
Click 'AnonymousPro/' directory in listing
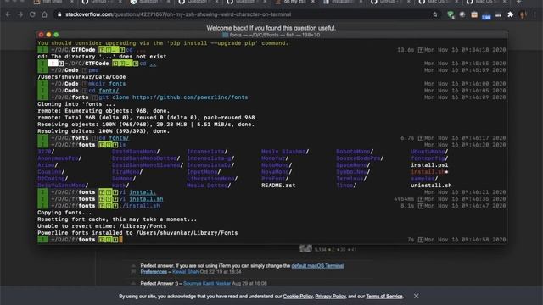point(59,158)
